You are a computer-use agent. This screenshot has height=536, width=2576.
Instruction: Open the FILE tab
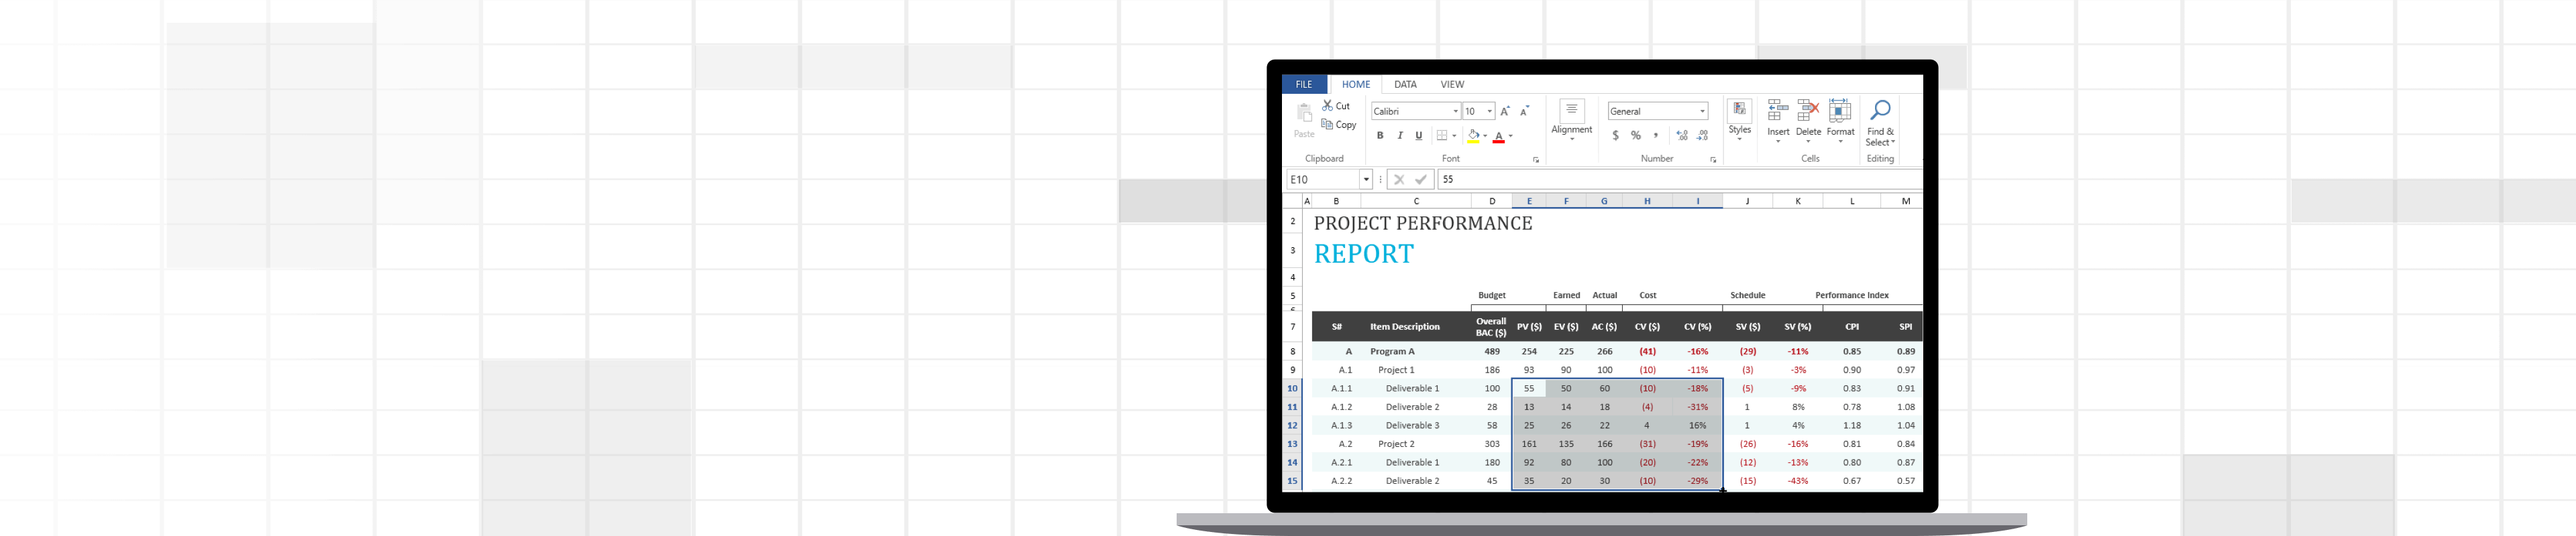coord(1304,85)
